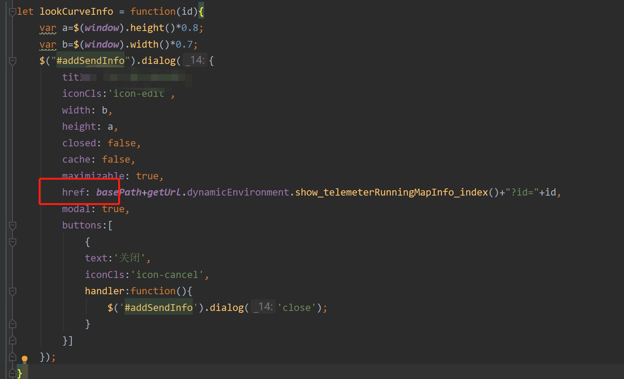Click the width() call
Screen dimensions: 624x379
click(x=150, y=45)
